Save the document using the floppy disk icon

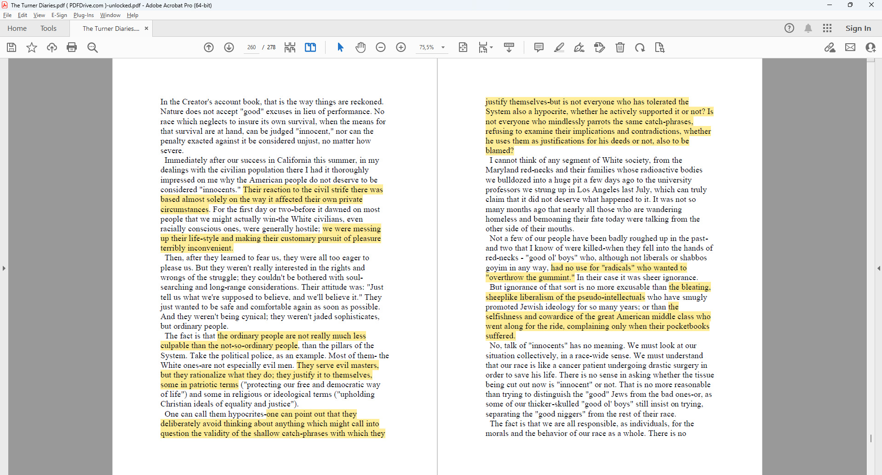point(11,47)
